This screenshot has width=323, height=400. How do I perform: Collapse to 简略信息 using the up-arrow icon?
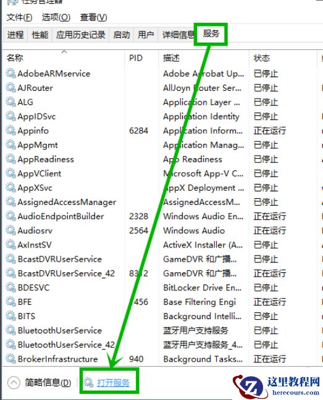pyautogui.click(x=14, y=382)
